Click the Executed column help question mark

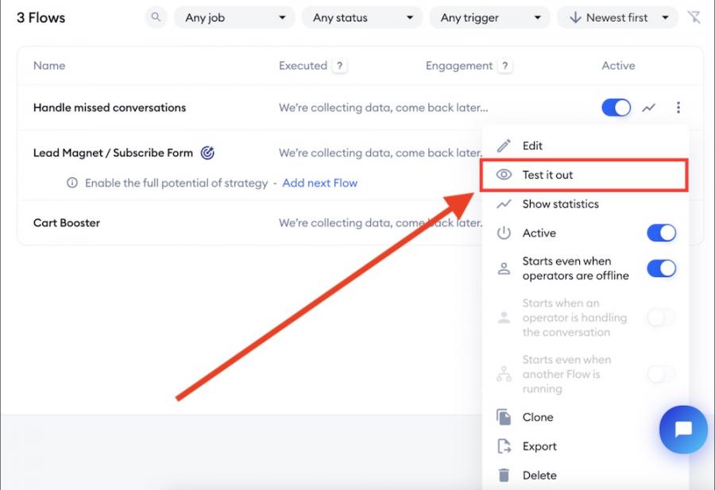coord(340,66)
